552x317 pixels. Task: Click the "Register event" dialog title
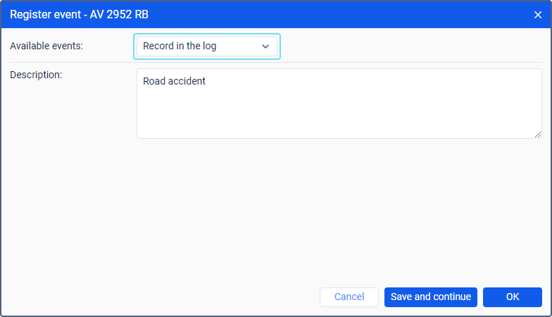46,14
